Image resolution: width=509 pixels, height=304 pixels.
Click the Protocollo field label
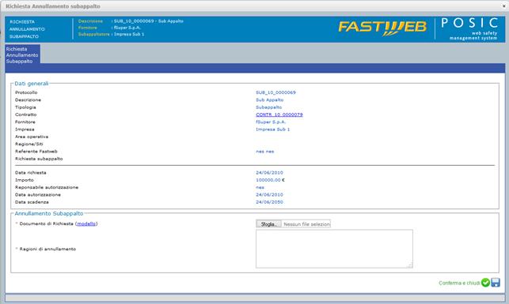[26, 92]
